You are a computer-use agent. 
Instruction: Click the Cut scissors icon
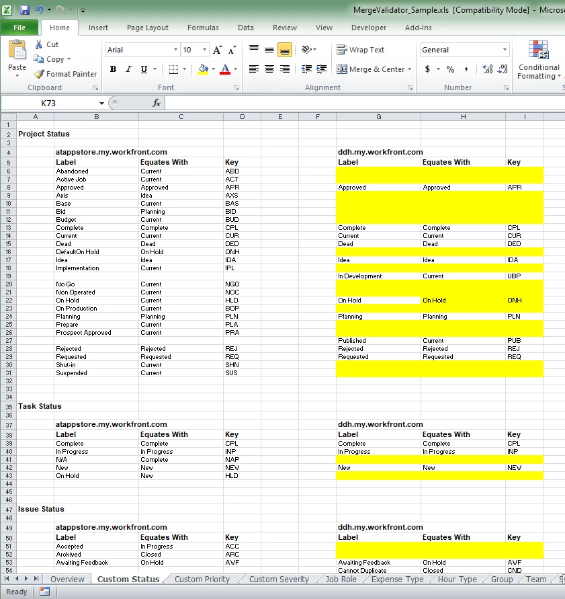(38, 44)
